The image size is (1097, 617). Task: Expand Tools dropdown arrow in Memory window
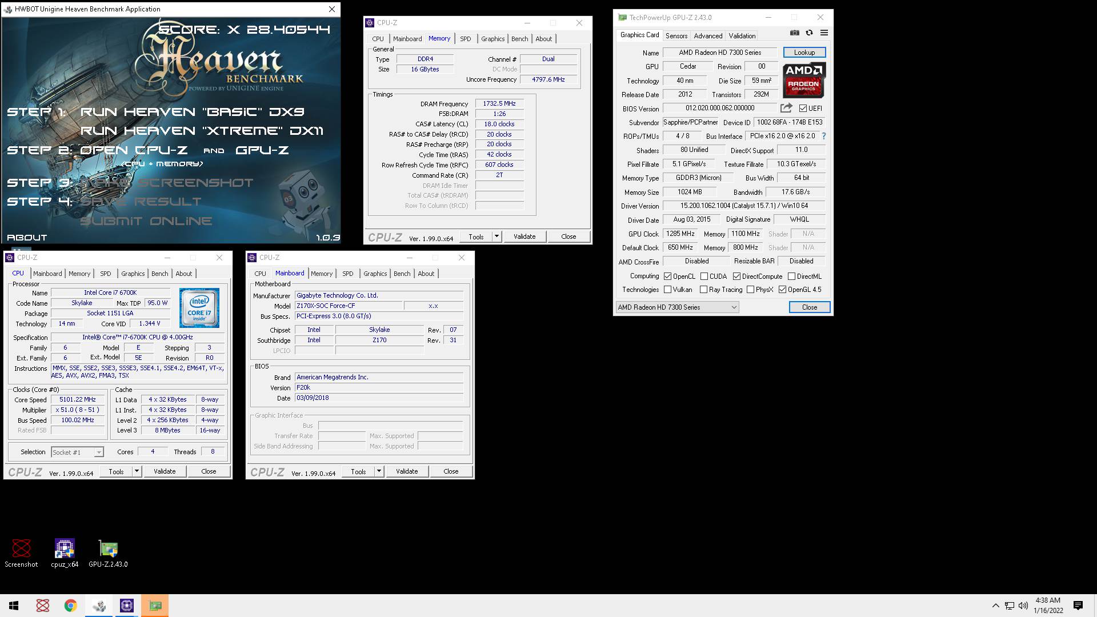497,237
